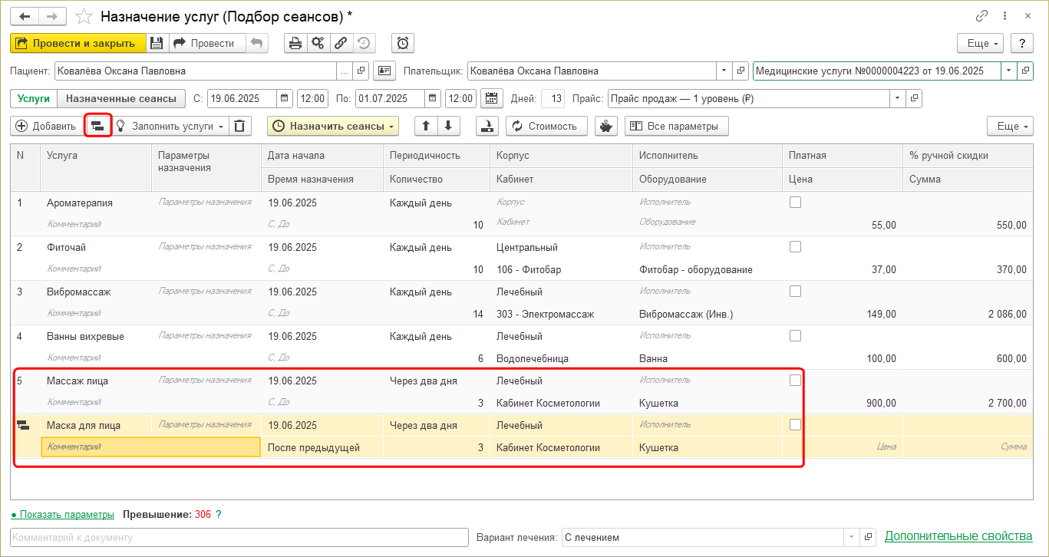Click the alarm clock reminder icon
Screen dimensions: 1049x557
tap(403, 43)
